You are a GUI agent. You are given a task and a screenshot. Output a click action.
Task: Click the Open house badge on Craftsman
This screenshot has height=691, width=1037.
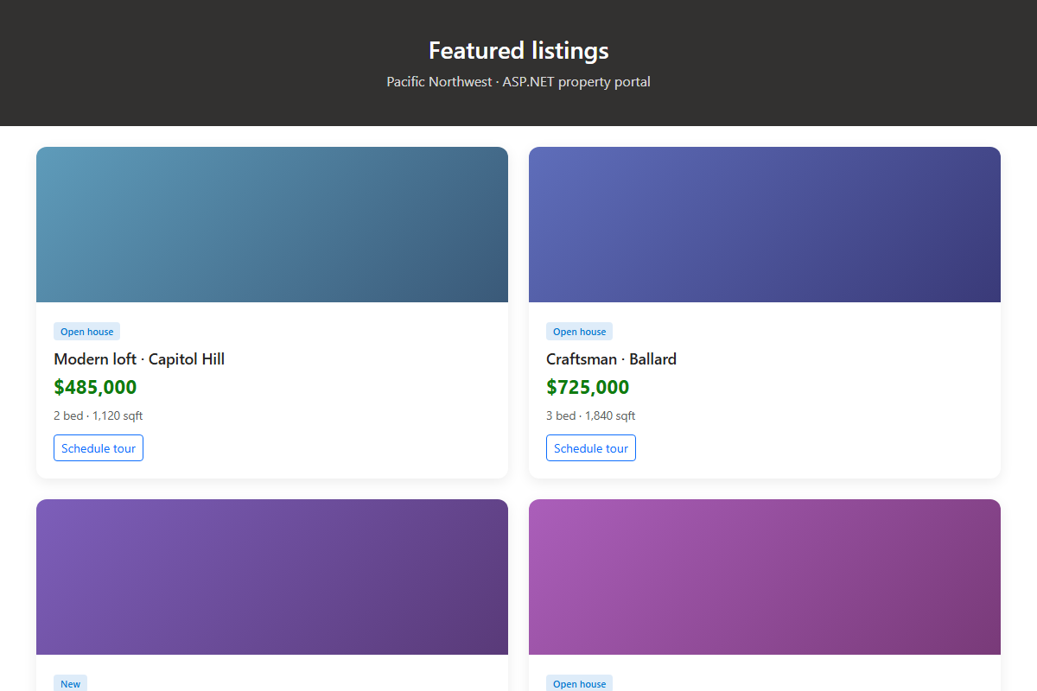coord(579,332)
